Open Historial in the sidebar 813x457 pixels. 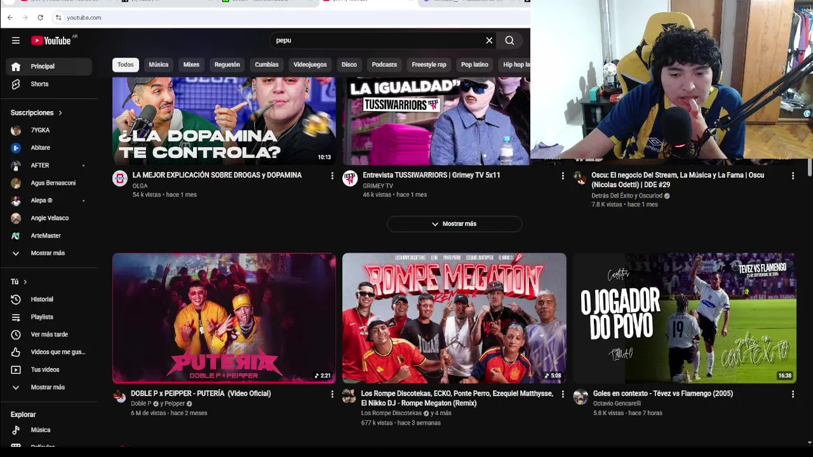pyautogui.click(x=49, y=300)
